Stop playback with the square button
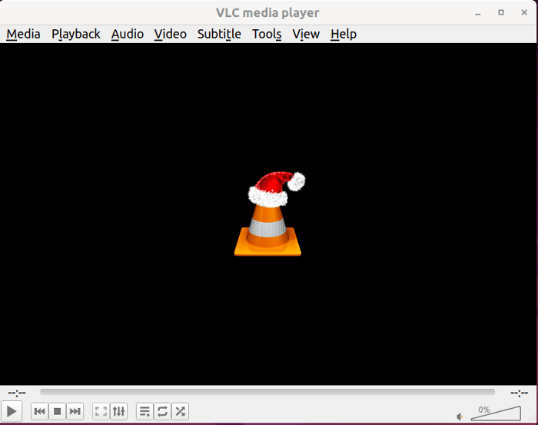Screen dimensions: 538x425 pyautogui.click(x=58, y=411)
